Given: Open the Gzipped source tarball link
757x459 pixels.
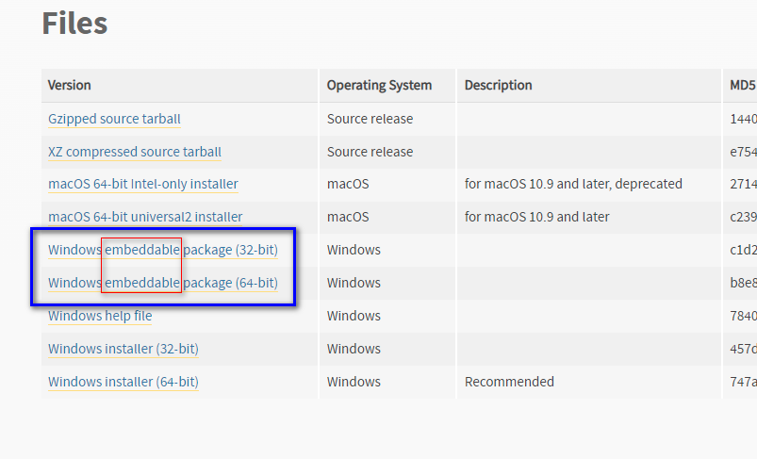Looking at the screenshot, I should pos(114,119).
